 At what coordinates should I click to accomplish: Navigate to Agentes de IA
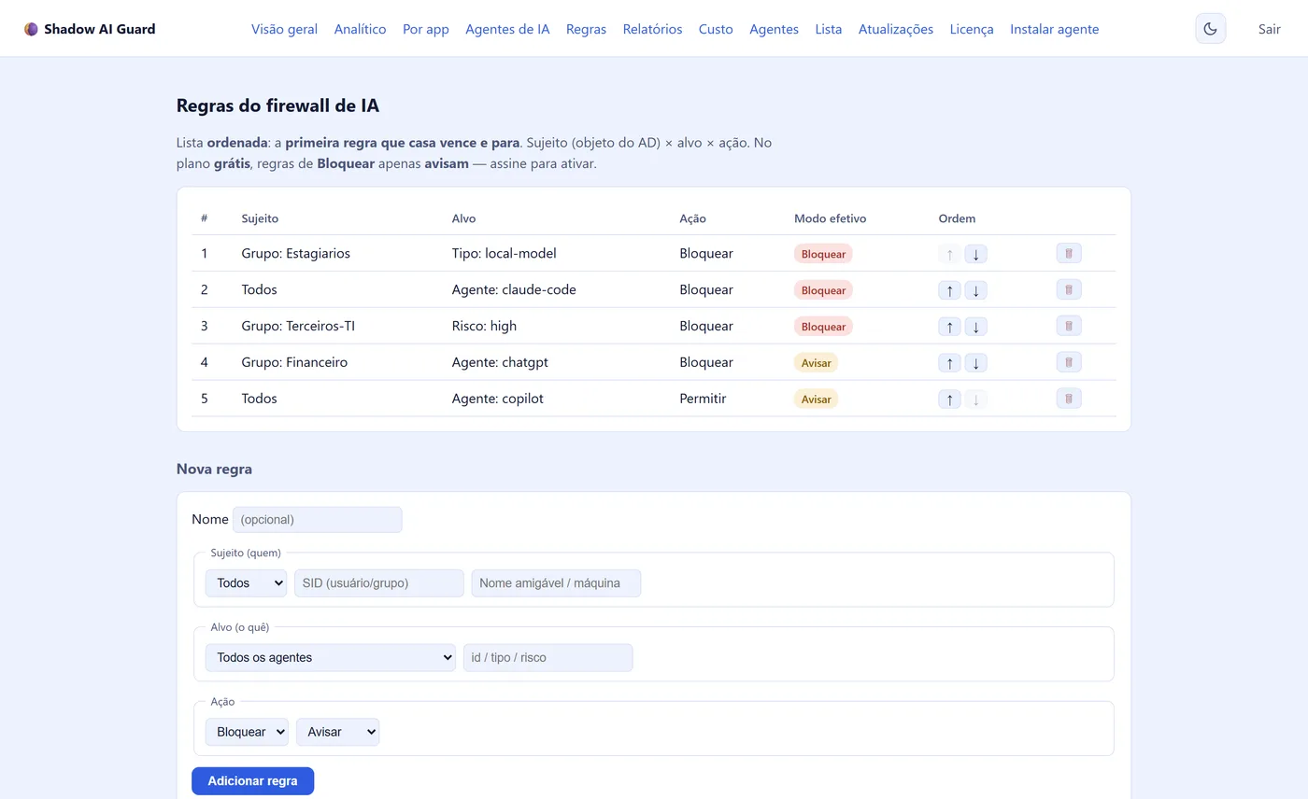coord(507,29)
